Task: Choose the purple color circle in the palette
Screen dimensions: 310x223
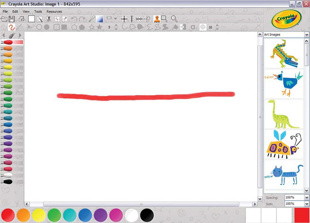Action: pyautogui.click(x=101, y=215)
